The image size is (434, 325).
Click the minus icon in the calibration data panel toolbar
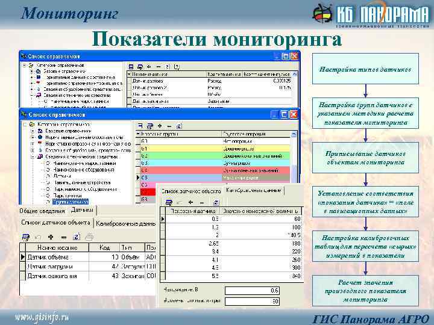click(x=202, y=202)
